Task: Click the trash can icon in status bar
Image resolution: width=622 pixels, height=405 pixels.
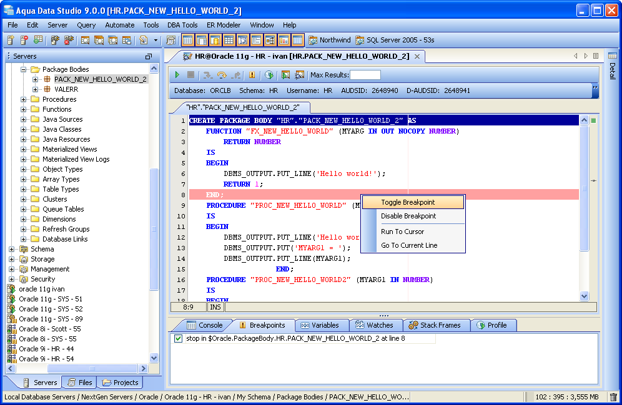Action: [613, 397]
